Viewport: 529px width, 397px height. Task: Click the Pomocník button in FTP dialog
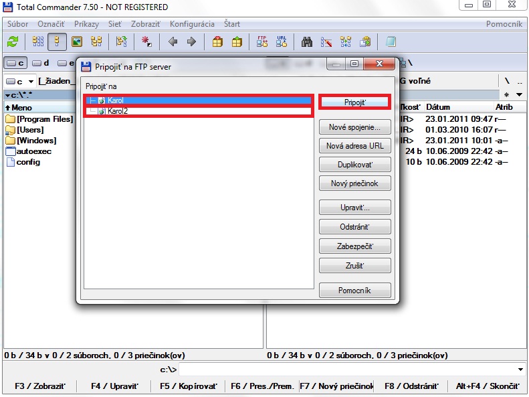point(355,291)
